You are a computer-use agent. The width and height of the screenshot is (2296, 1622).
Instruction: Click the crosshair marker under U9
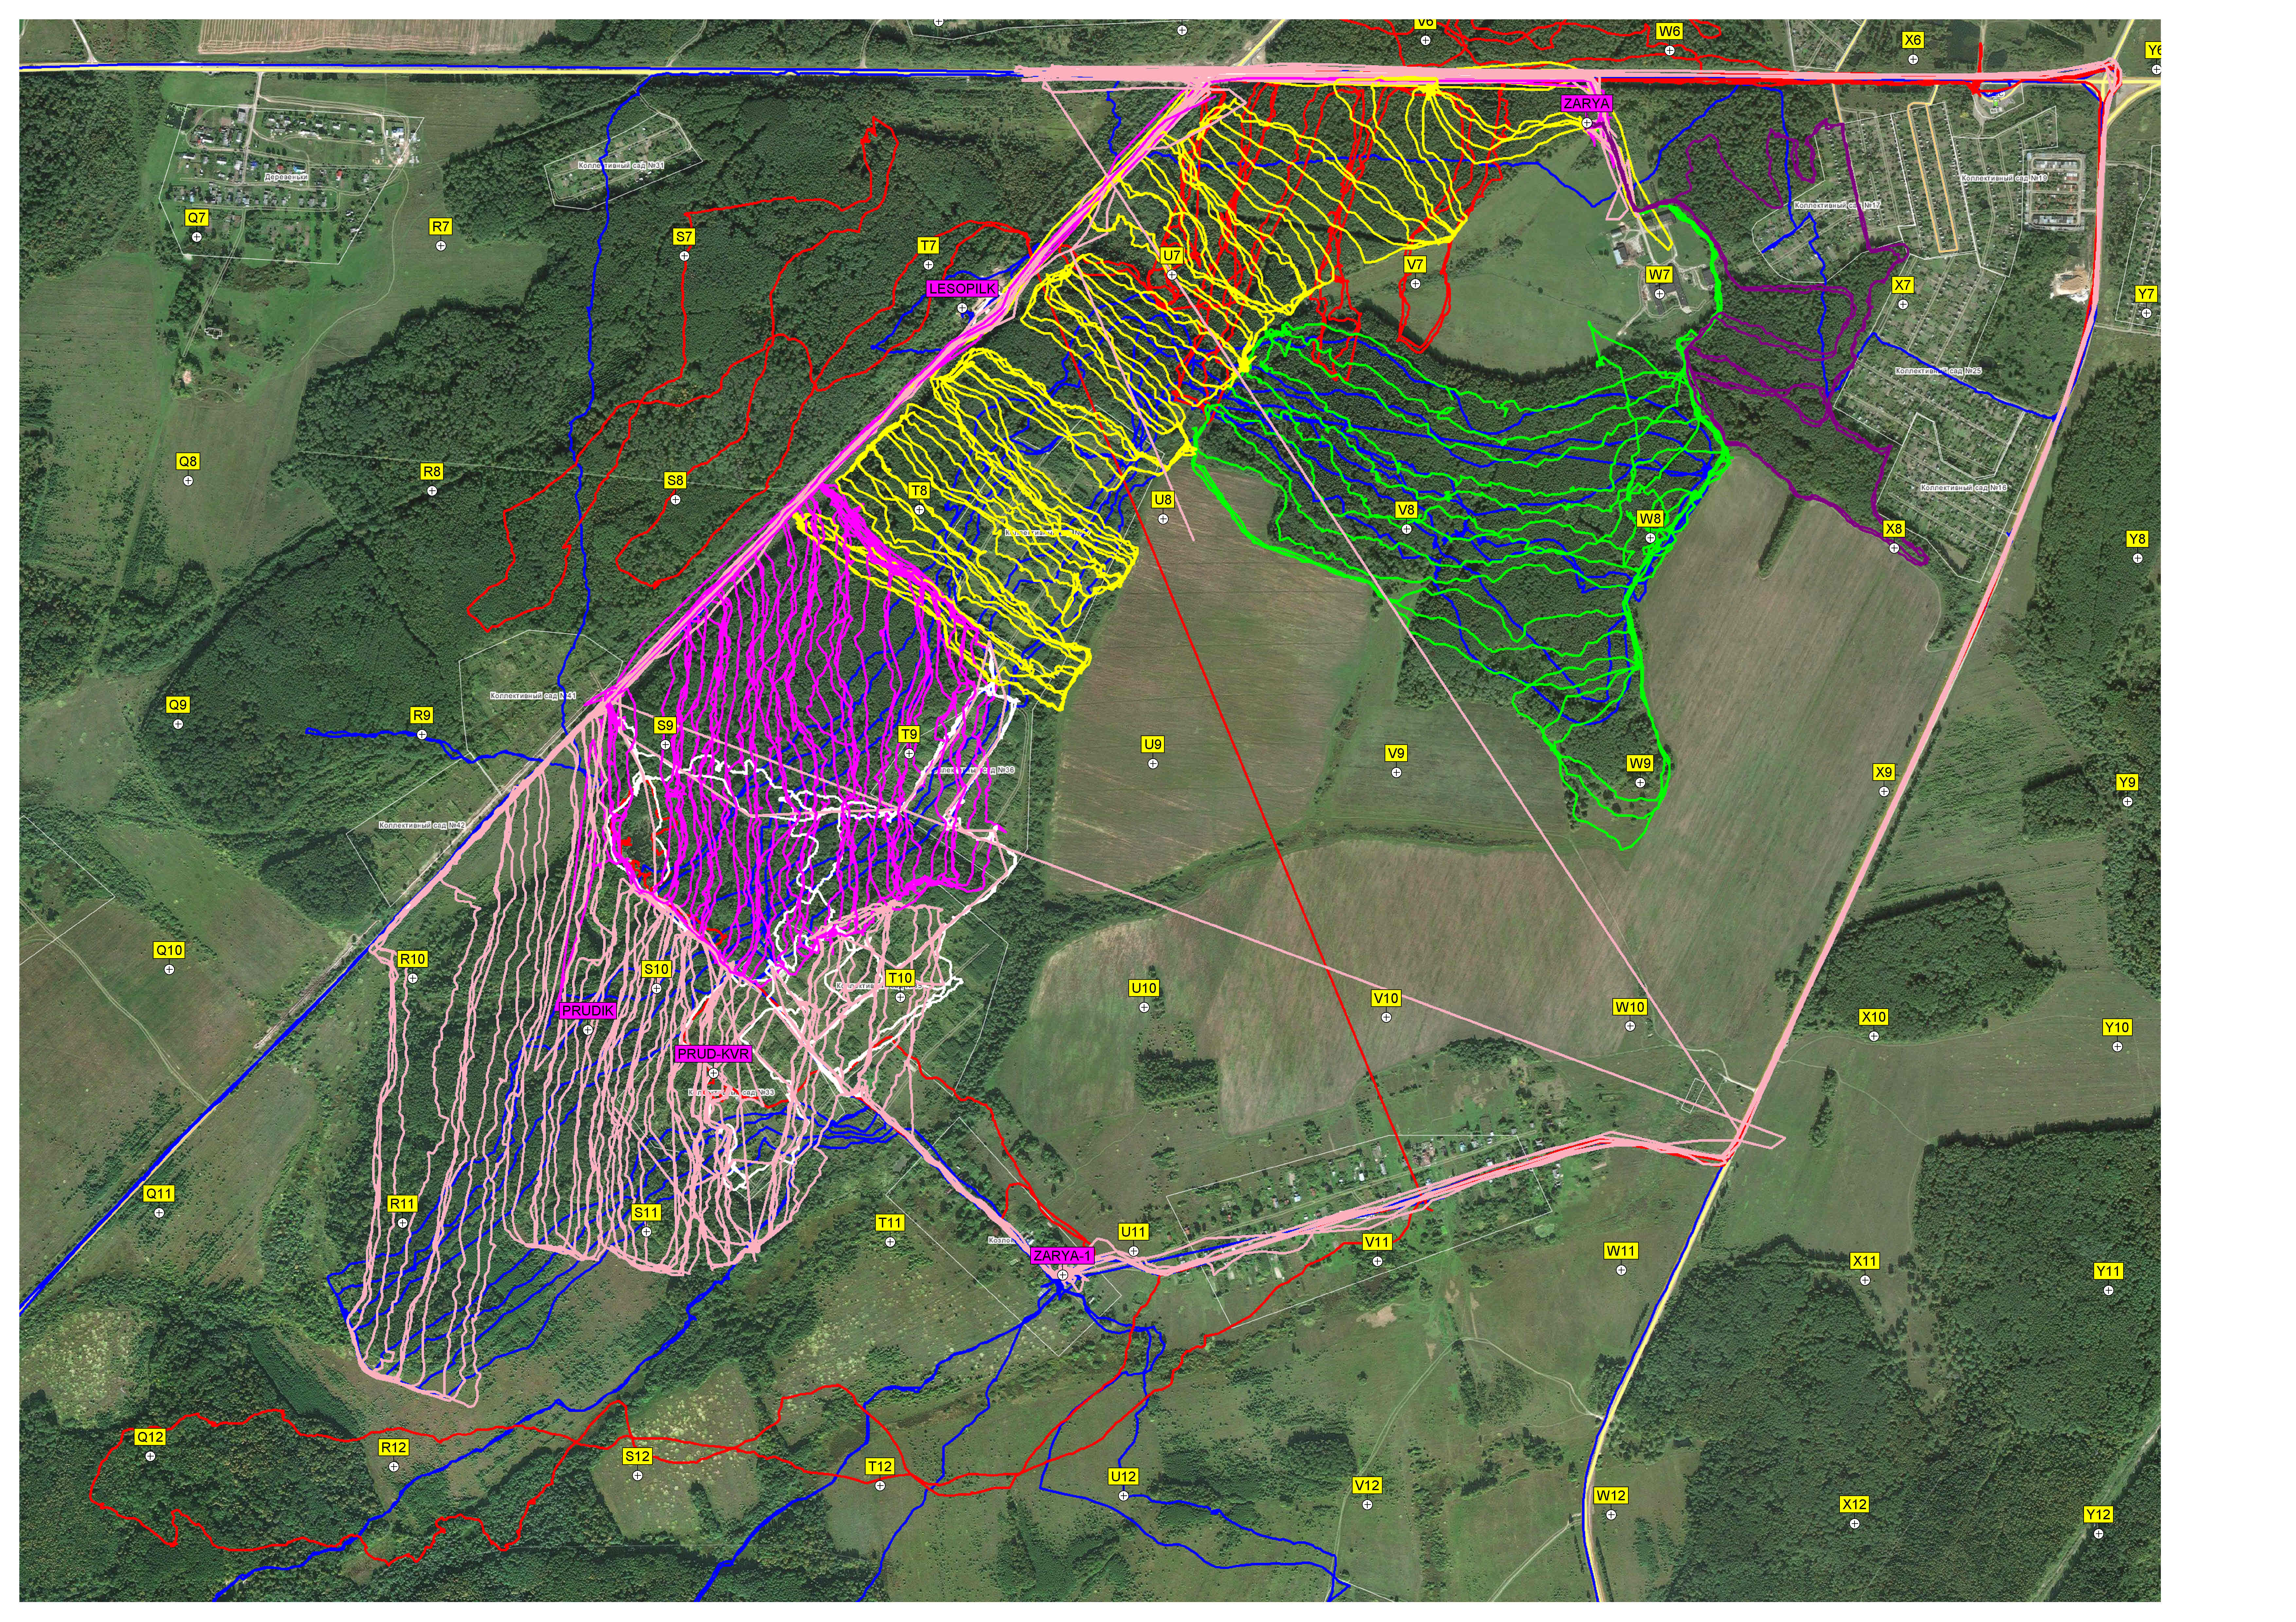coord(1153,764)
